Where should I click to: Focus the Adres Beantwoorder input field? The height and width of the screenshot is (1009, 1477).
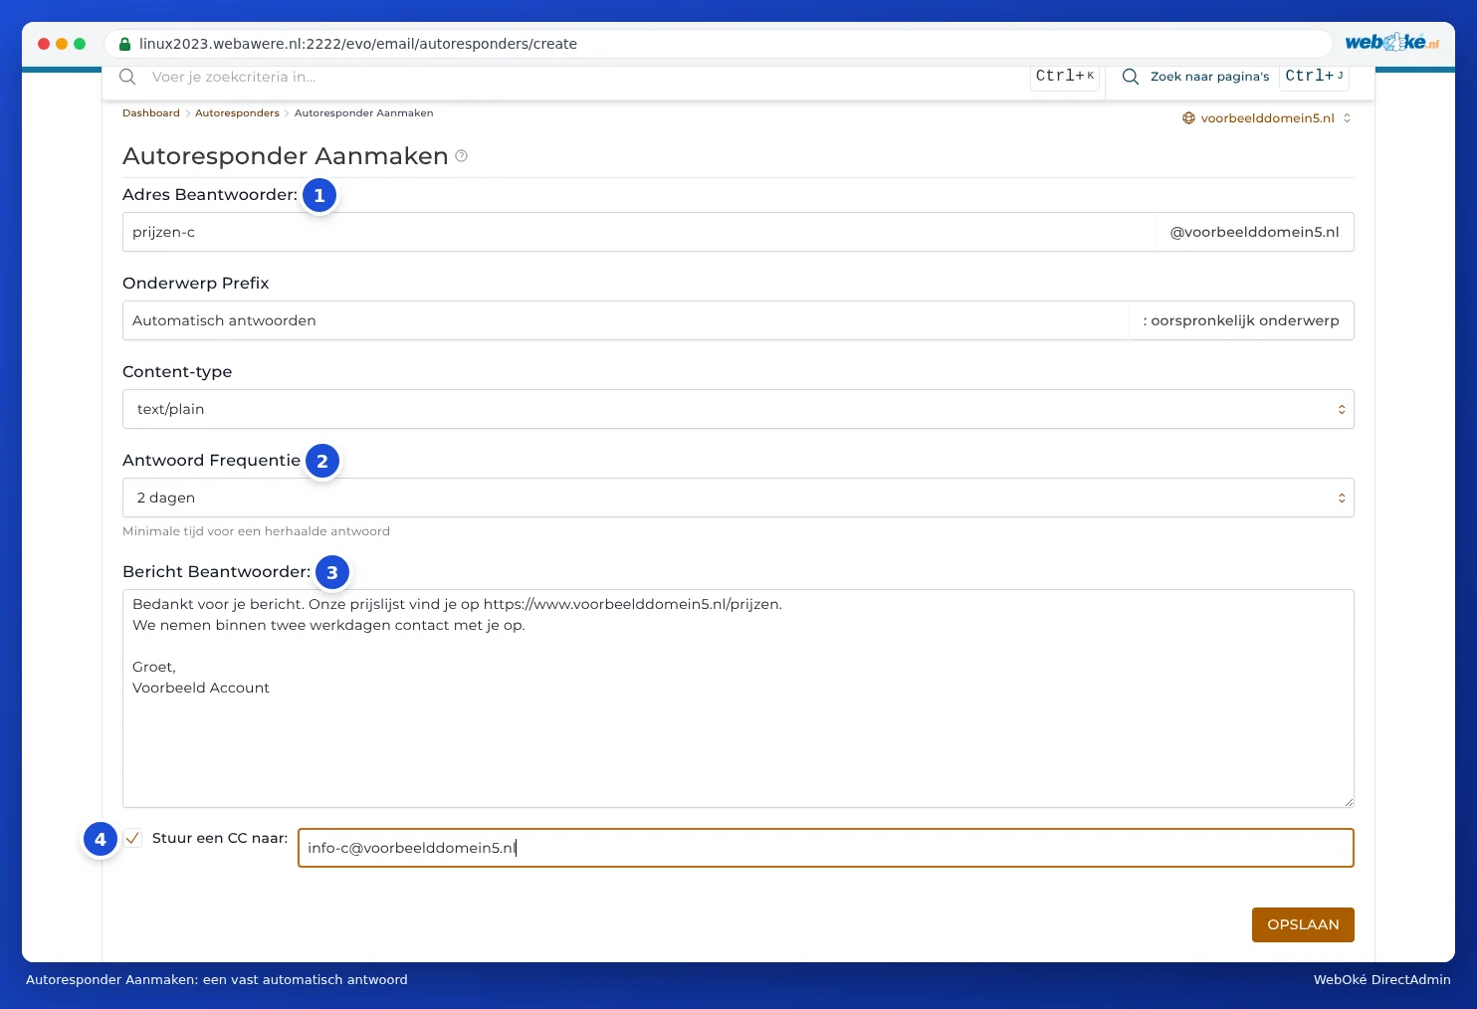(638, 232)
